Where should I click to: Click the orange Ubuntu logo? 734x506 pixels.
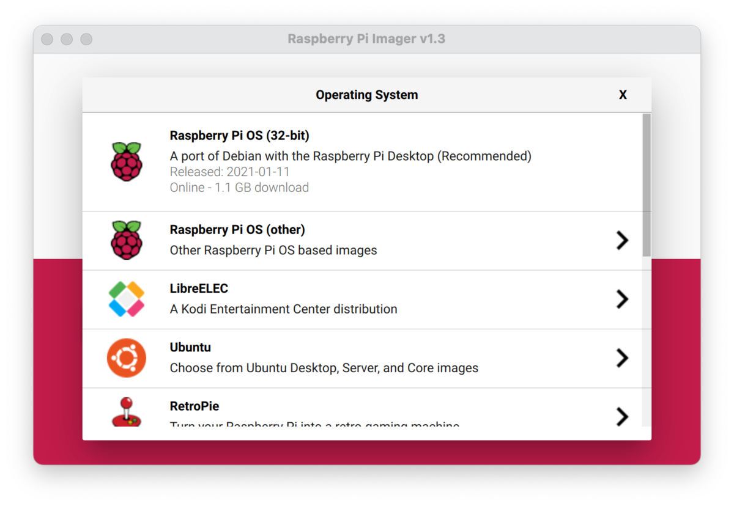click(127, 358)
